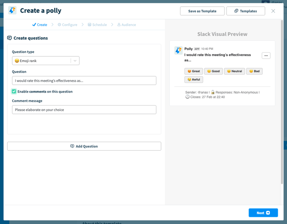Viewport: 287px width, 224px height.
Task: Click the Templates stack icon
Action: click(236, 11)
